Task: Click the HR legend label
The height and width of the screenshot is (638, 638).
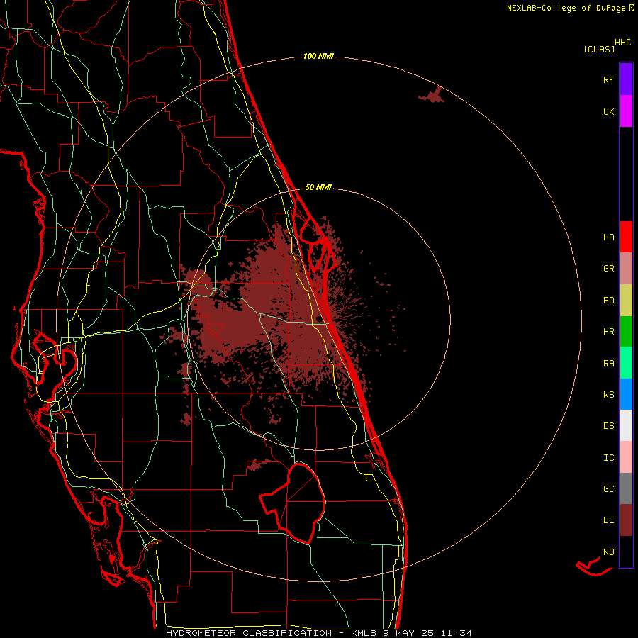Action: click(608, 332)
